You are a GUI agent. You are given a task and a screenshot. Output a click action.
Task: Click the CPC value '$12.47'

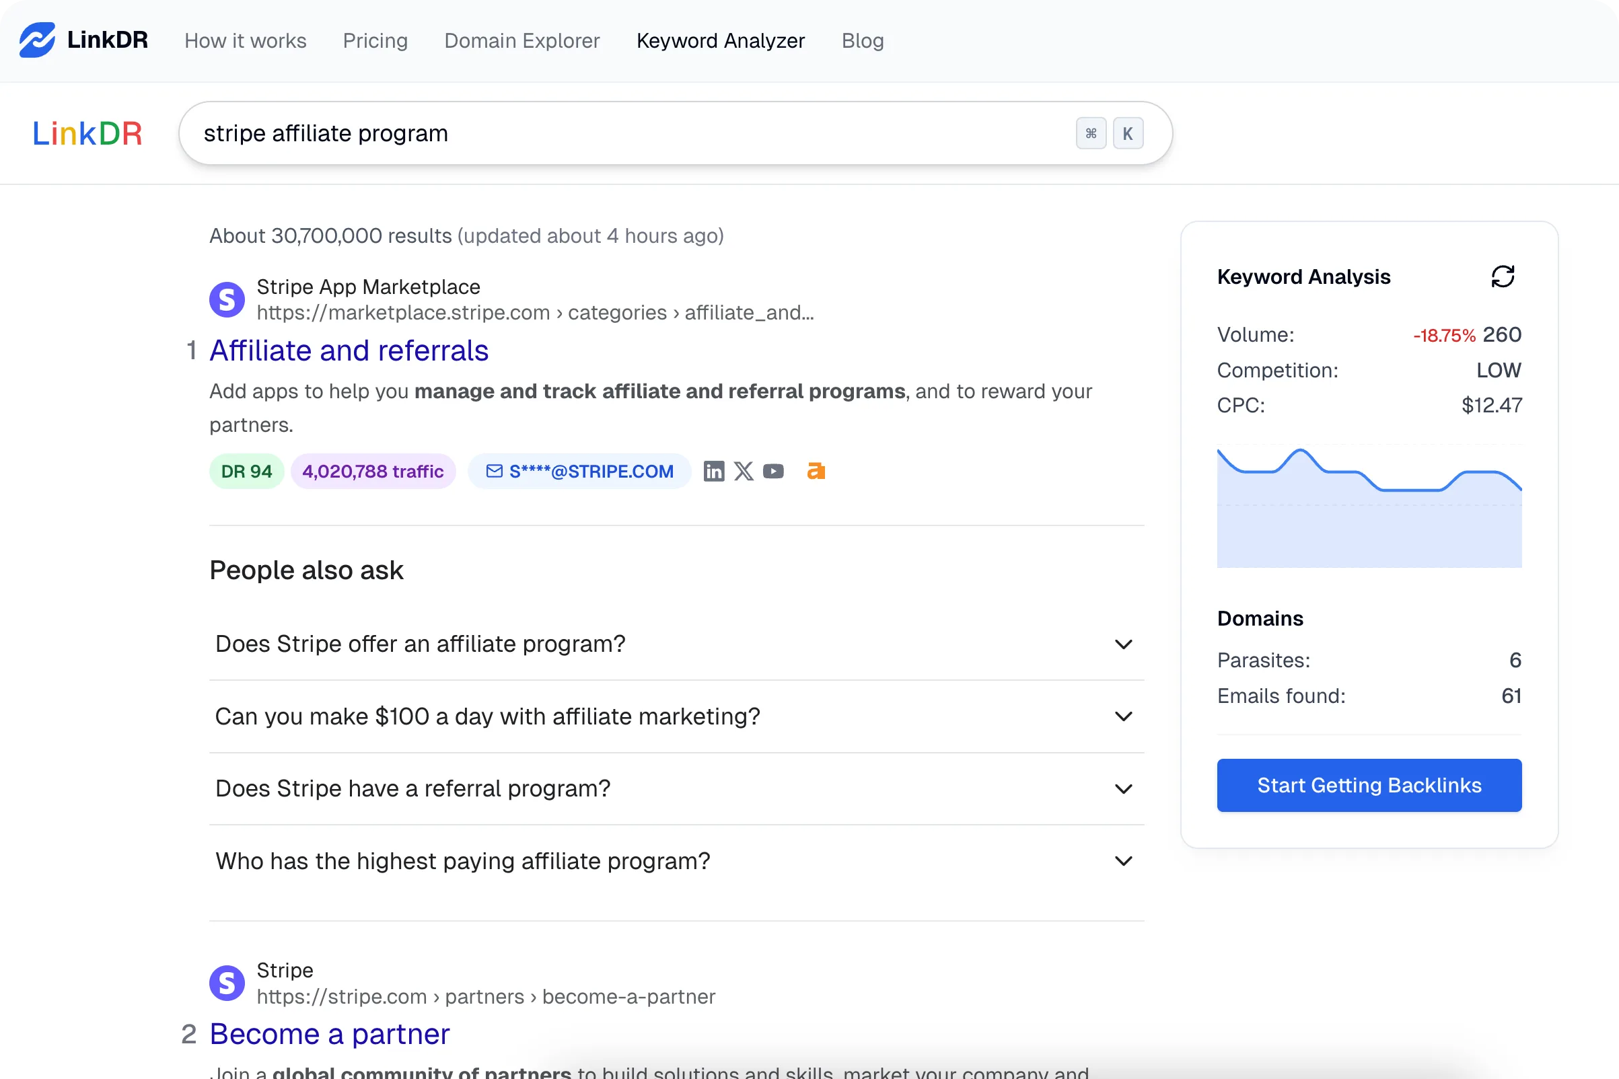[x=1492, y=406]
